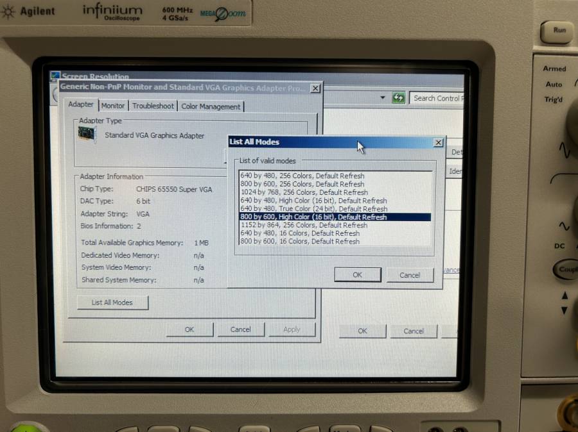Choose 800 by 600, High Color (16 bit)
Viewport: 578px width, 432px height.
click(313, 217)
